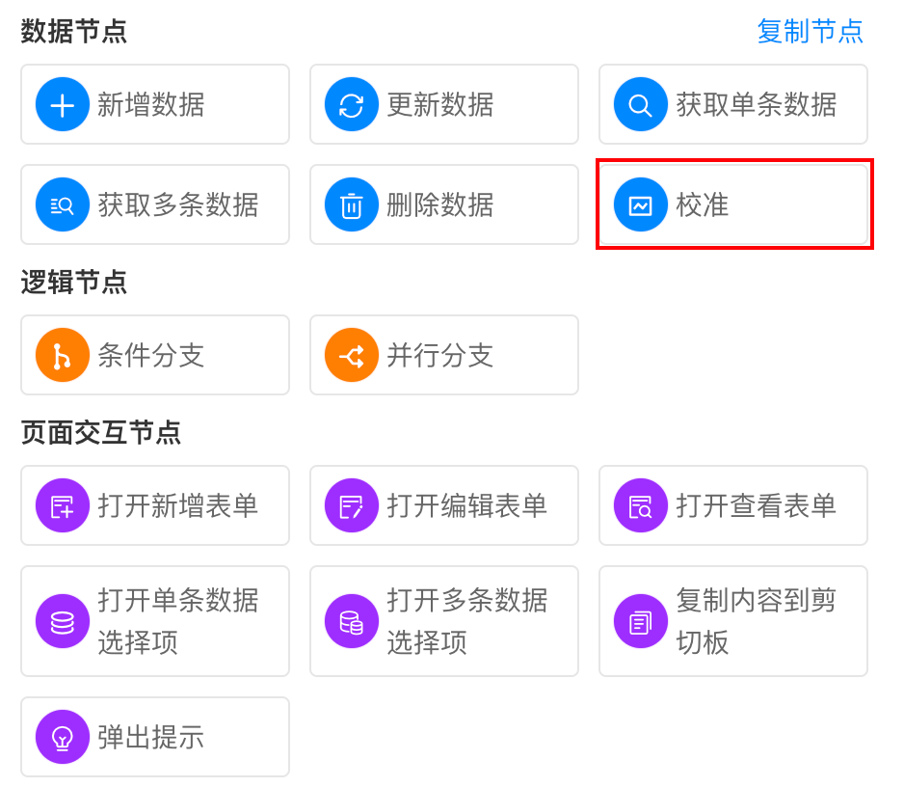Click the stacked database icon for 打开多条数据选择项
The width and height of the screenshot is (904, 787).
click(x=352, y=621)
